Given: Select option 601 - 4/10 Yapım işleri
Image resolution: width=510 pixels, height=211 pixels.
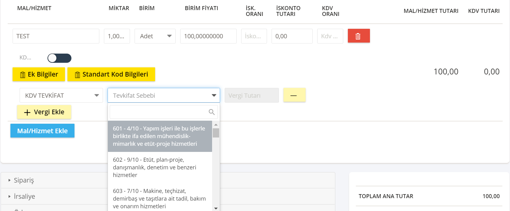Looking at the screenshot, I should pos(160,136).
